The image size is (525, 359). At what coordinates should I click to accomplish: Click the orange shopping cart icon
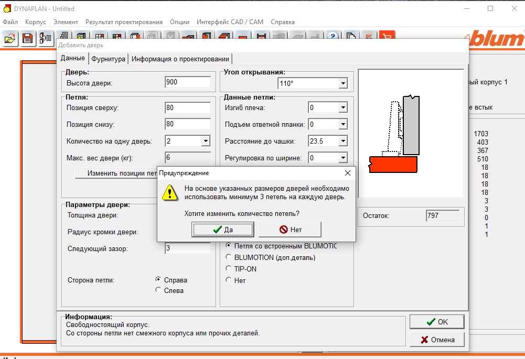pos(387,36)
